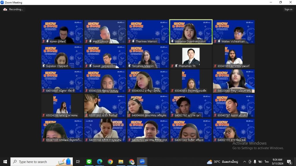Image resolution: width=296 pixels, height=166 pixels.
Task: Select participant 65040913's video tile
Action: click(x=191, y=81)
